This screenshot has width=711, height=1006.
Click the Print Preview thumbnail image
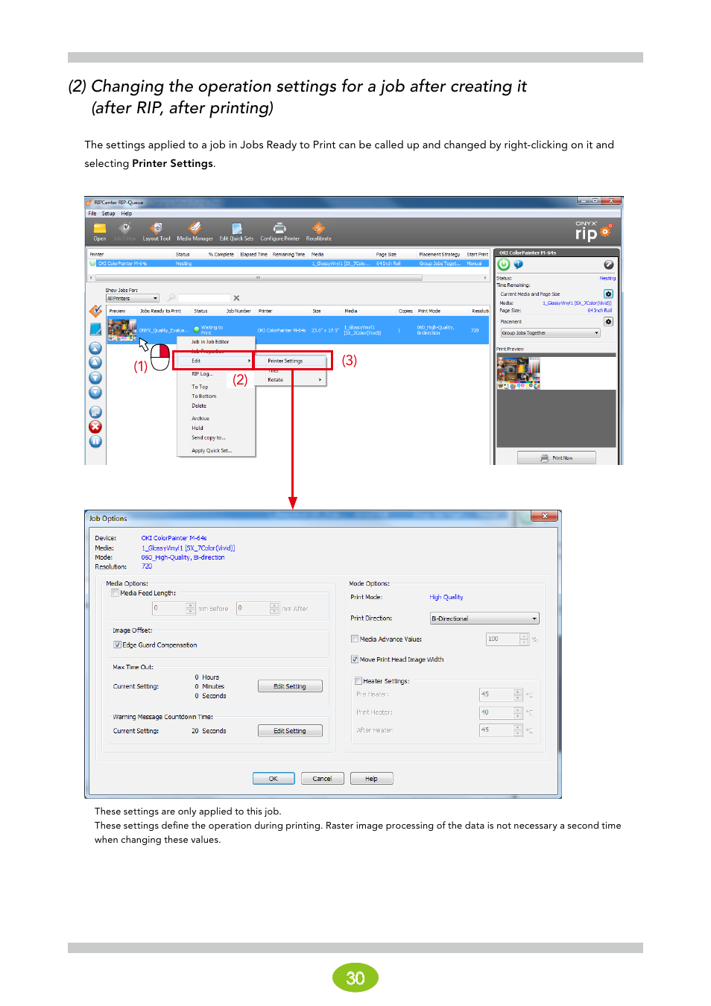[518, 373]
